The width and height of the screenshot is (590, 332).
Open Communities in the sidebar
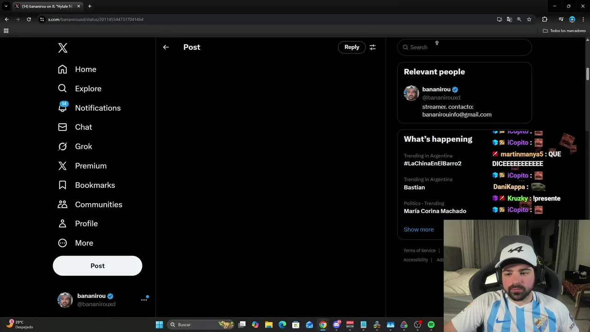tap(90, 204)
